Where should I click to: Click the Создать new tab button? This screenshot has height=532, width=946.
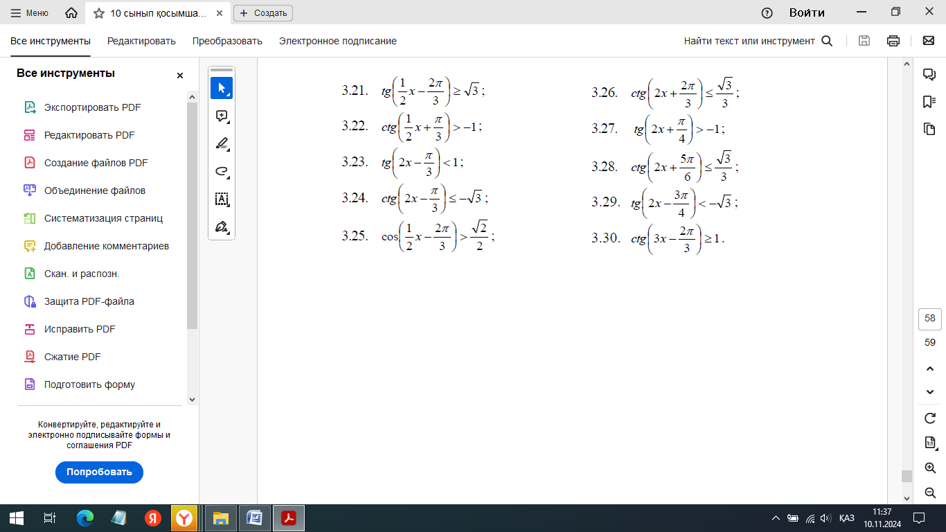[x=263, y=13]
